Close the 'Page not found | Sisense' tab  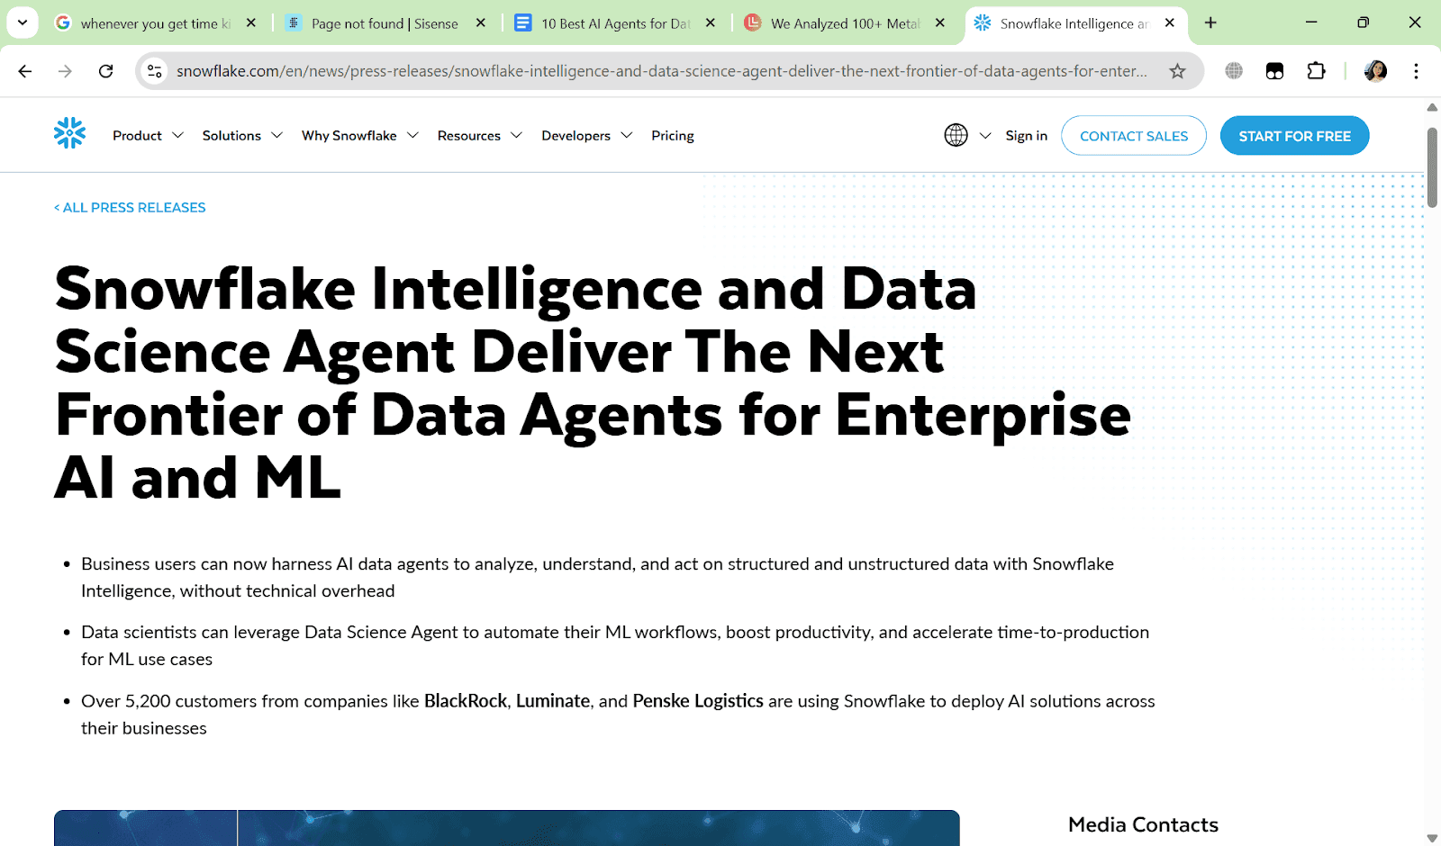481,22
